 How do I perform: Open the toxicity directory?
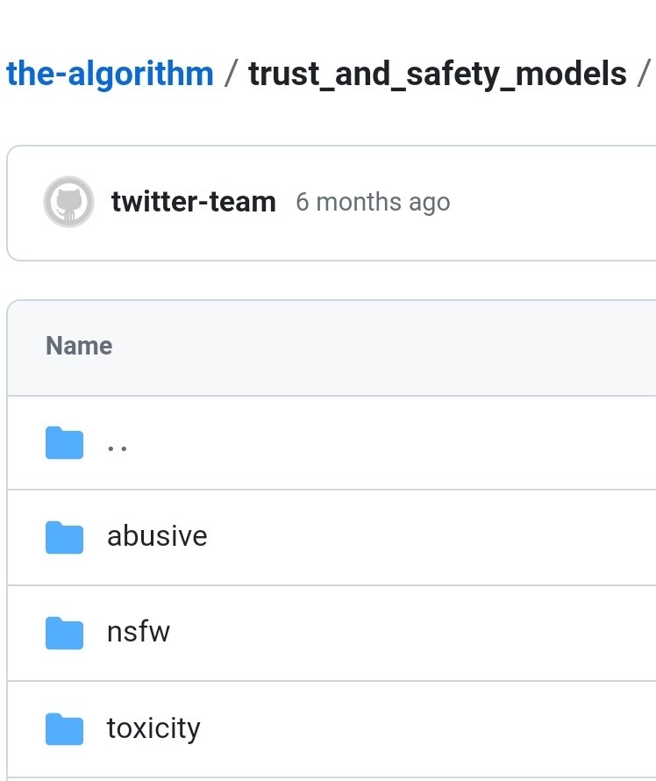[x=153, y=728]
